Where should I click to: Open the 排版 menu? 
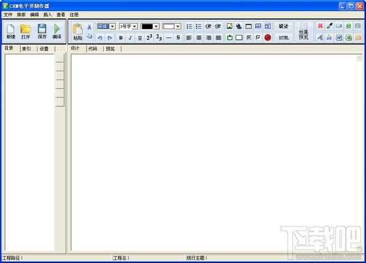pyautogui.click(x=21, y=15)
